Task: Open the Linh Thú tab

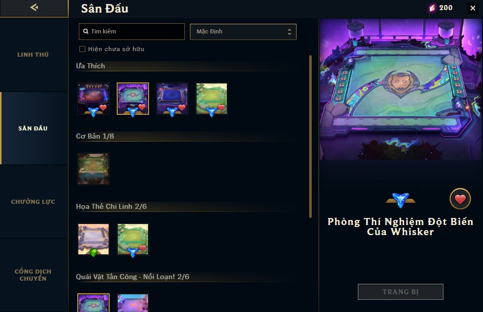Action: point(33,55)
